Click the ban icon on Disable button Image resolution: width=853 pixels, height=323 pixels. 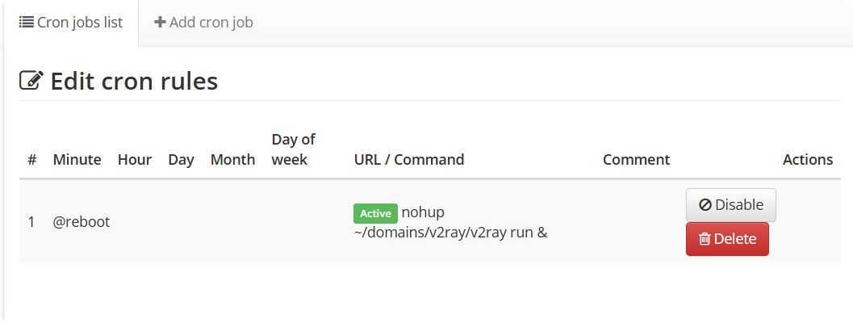pyautogui.click(x=705, y=205)
